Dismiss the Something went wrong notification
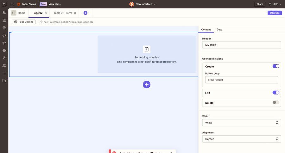285x153 pixels. click(171, 152)
